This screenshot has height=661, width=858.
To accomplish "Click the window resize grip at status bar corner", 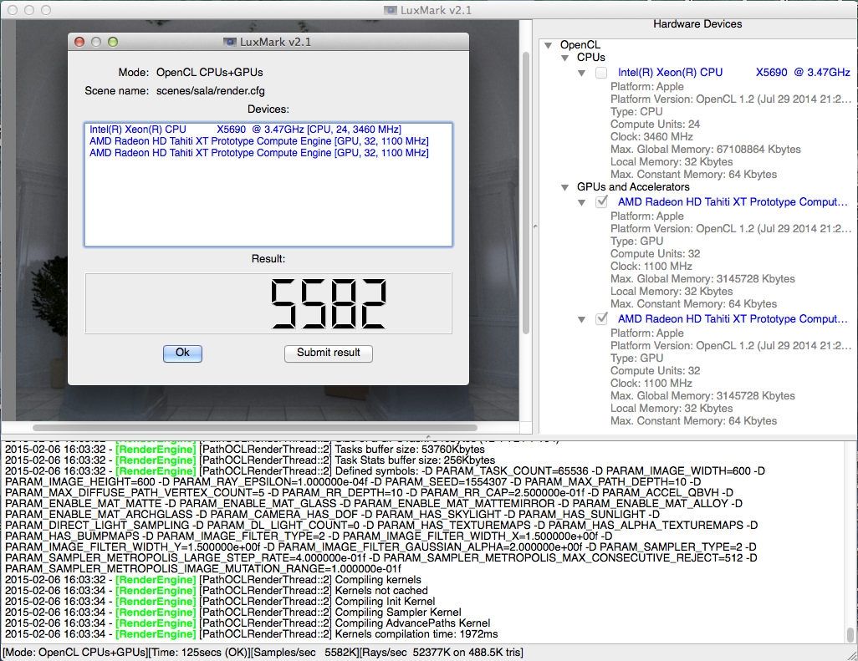I will tap(852, 655).
